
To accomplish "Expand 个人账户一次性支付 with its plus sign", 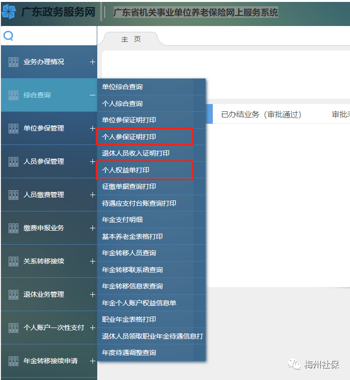I will coord(92,328).
